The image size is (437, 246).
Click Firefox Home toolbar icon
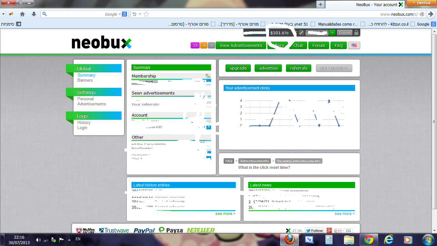point(22,14)
